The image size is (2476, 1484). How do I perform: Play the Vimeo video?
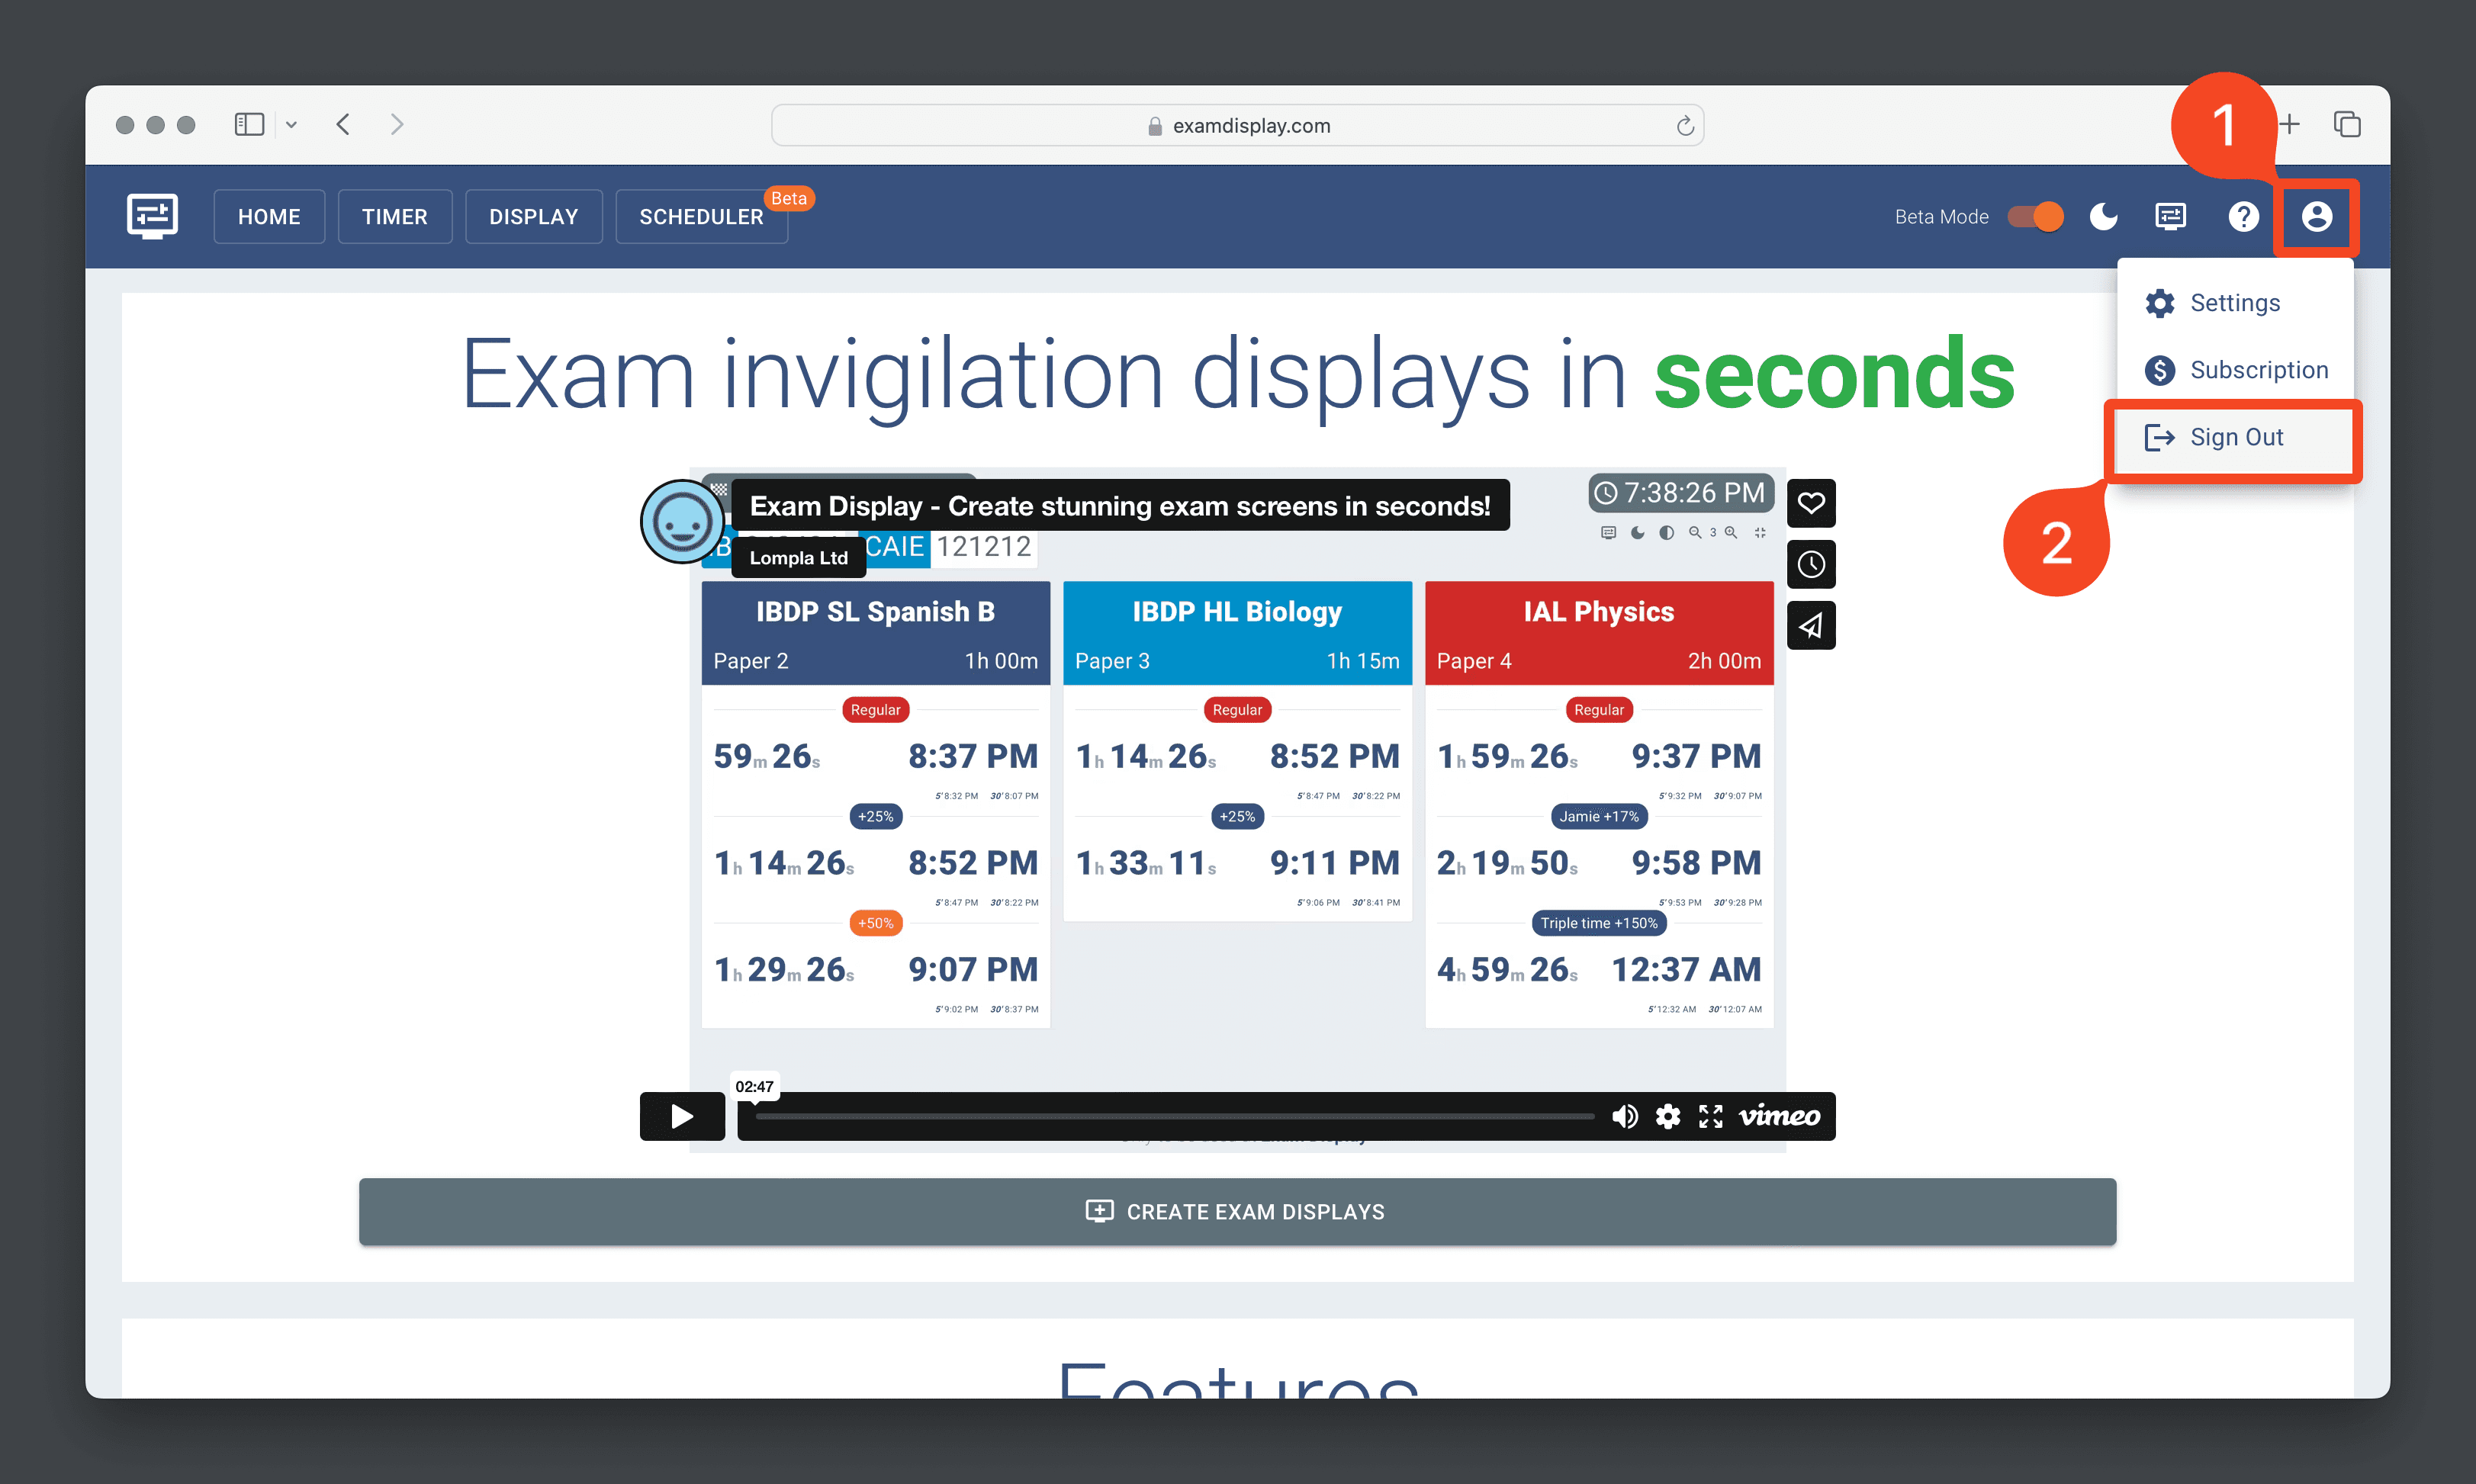point(682,1116)
